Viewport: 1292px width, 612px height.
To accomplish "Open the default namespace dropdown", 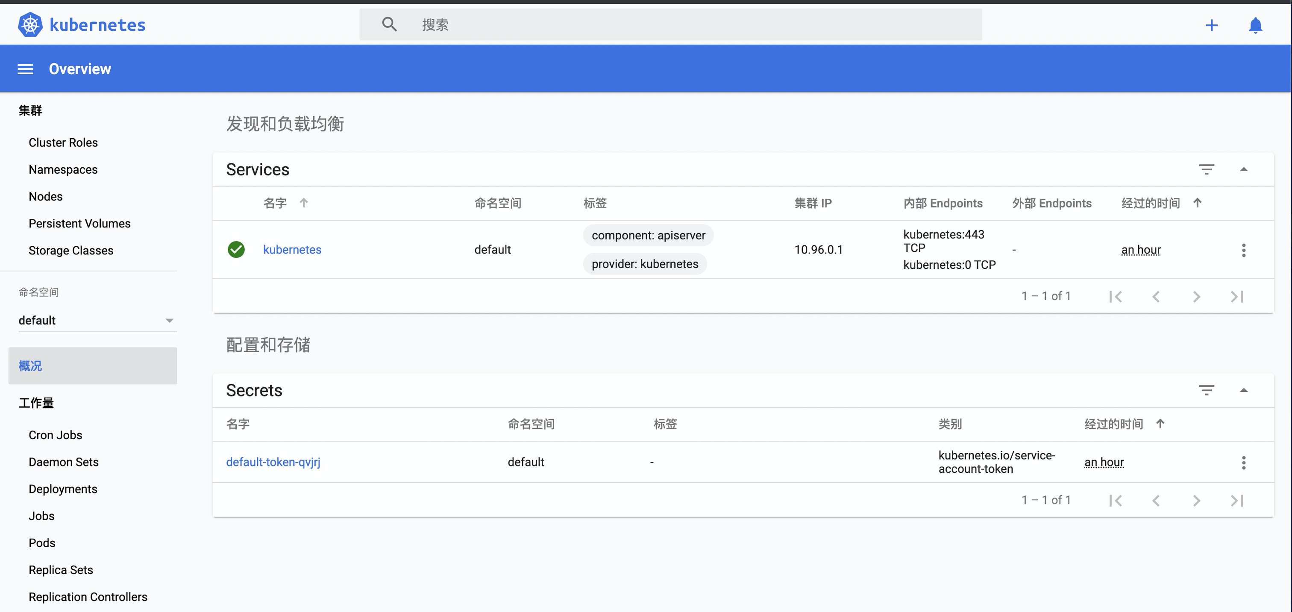I will point(95,321).
